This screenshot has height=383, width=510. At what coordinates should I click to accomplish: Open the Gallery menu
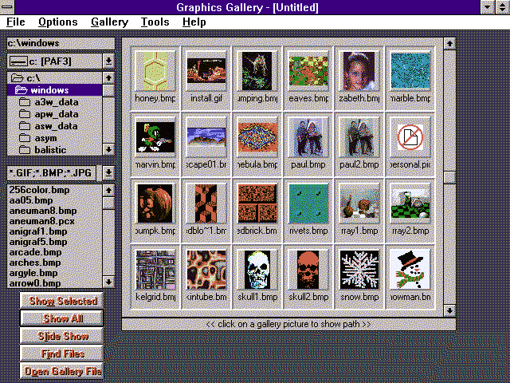pyautogui.click(x=109, y=22)
